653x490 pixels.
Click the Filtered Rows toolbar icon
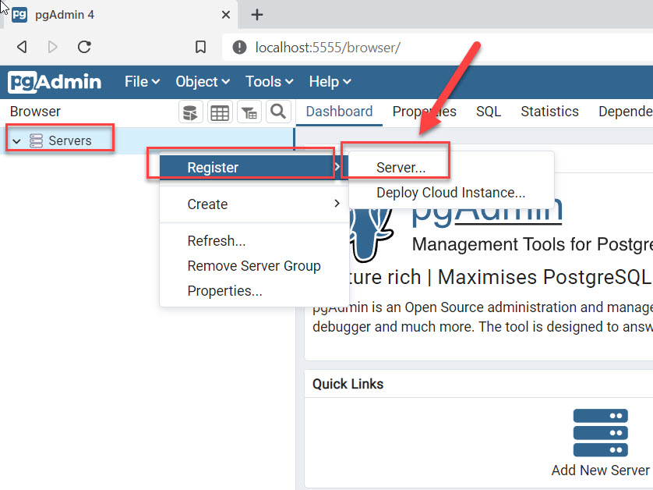(249, 112)
